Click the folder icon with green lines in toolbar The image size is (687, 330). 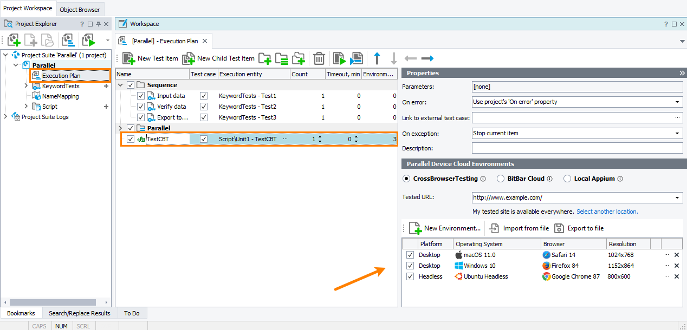[x=281, y=58]
